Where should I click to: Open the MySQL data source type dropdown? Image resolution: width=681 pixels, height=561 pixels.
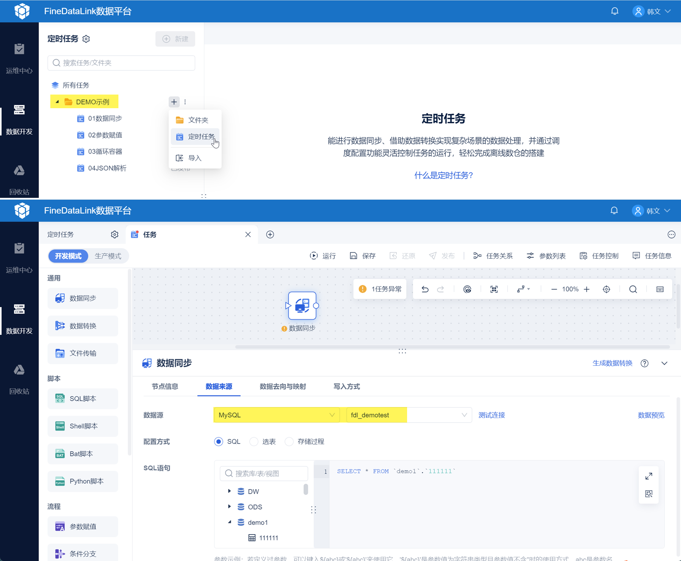(277, 415)
